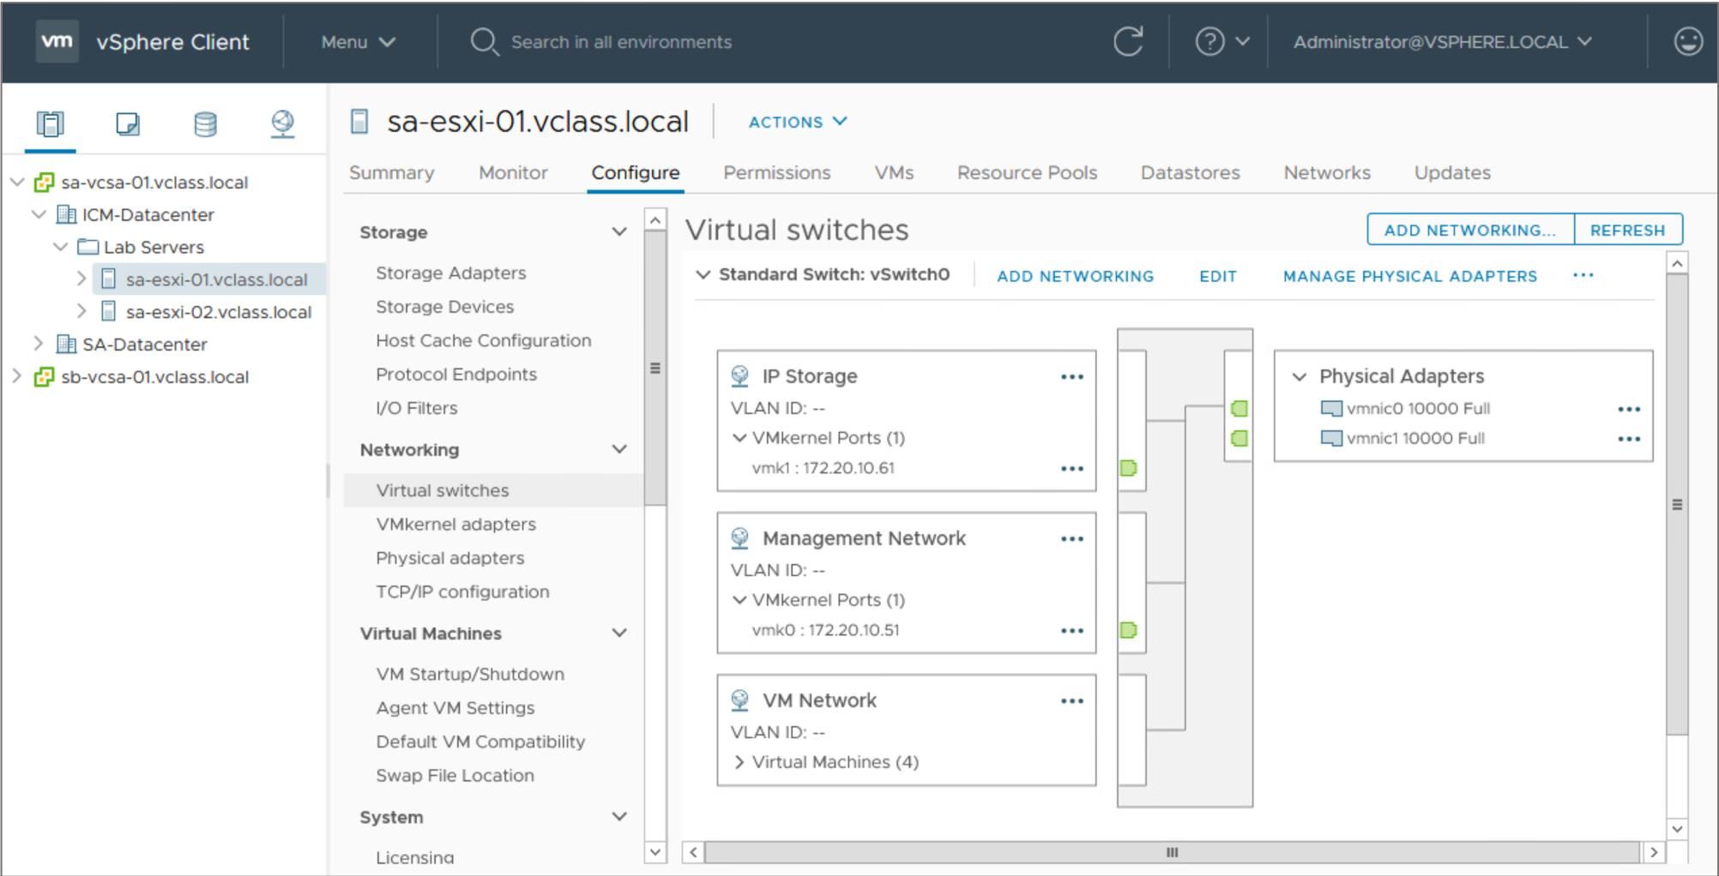The height and width of the screenshot is (876, 1719).
Task: Click the vmnic1 adapter icon
Action: [1331, 439]
